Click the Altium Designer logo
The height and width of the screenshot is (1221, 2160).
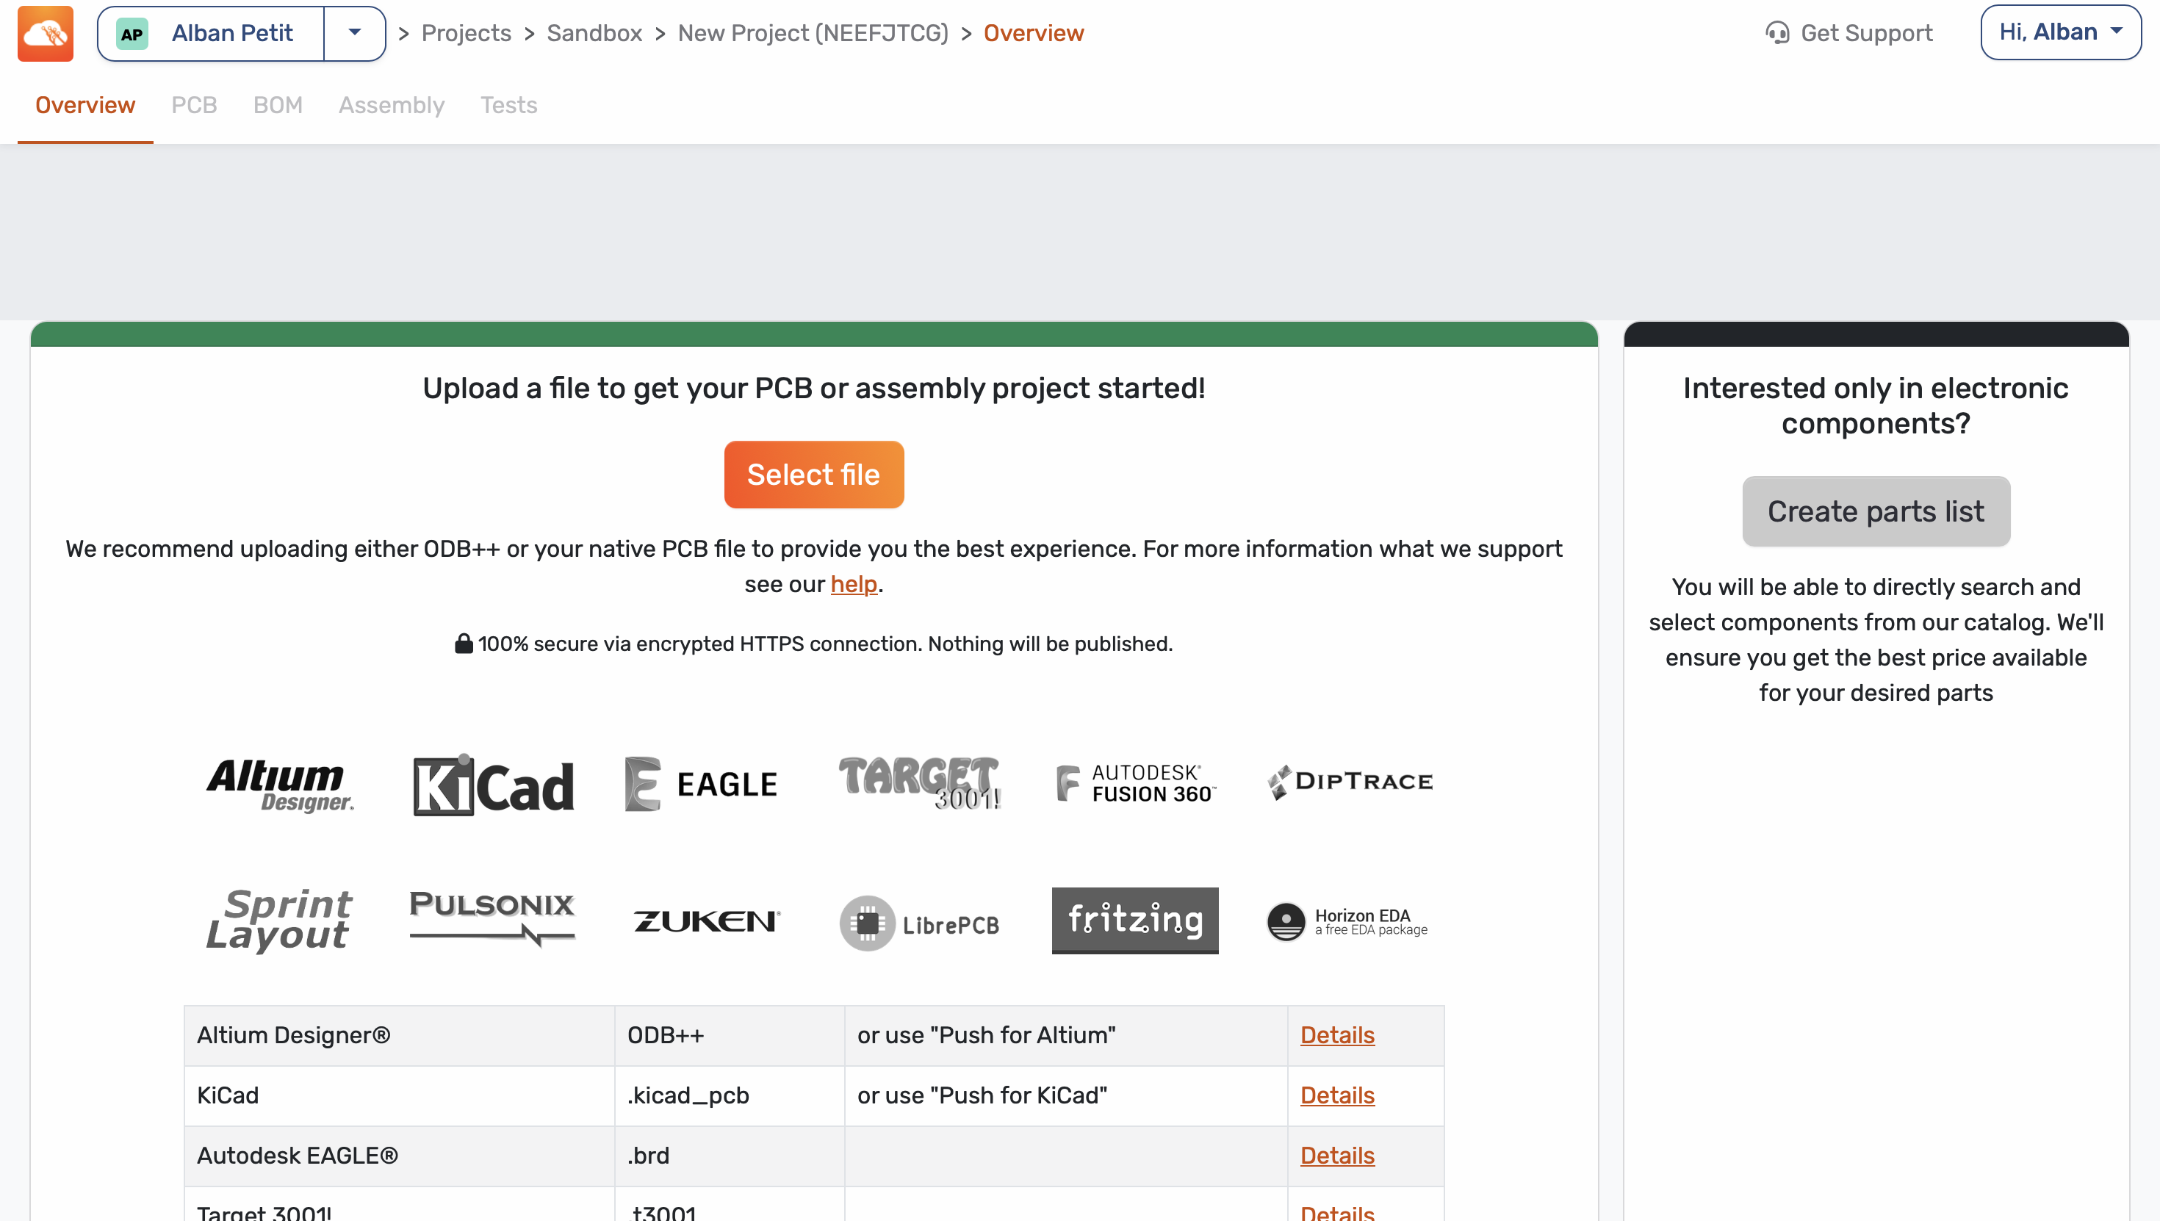point(280,784)
